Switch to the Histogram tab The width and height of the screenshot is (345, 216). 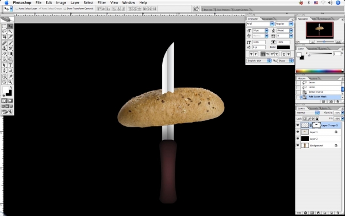point(325,19)
